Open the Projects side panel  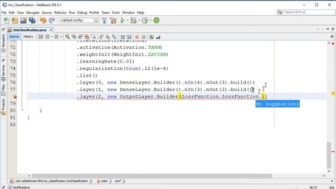[3, 107]
